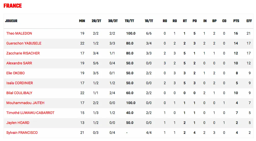The height and width of the screenshot is (141, 256).
Task: Click the TR/TT column header
Action: point(129,21)
